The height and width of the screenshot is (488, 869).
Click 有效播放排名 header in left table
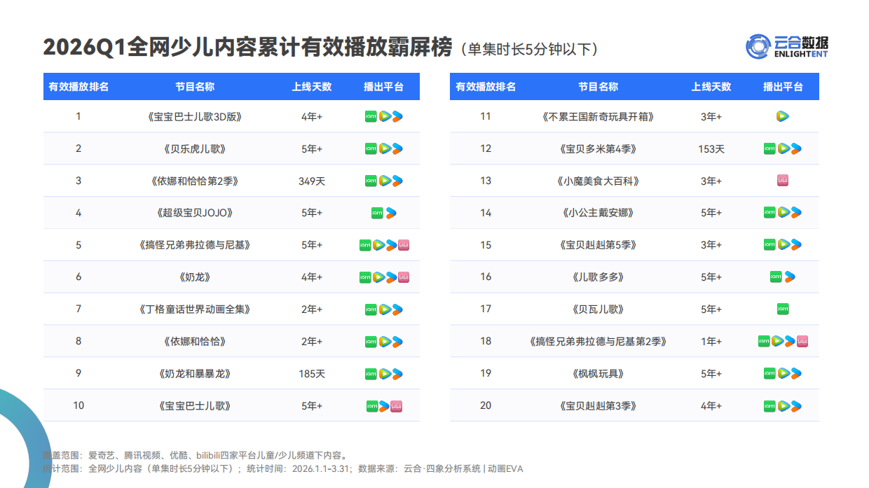click(78, 87)
